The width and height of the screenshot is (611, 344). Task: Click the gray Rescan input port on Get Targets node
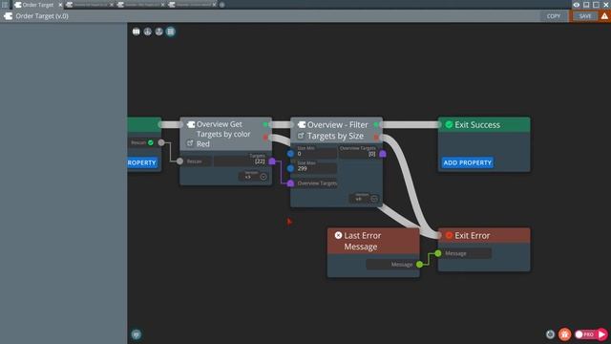click(x=179, y=161)
